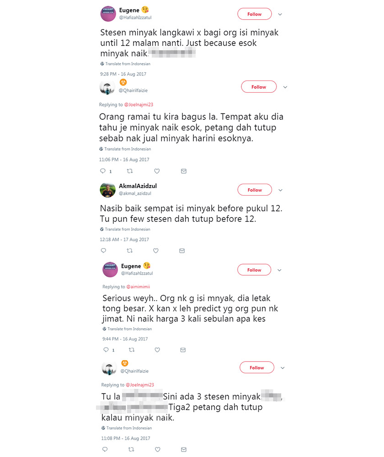Open the @Joelnajmi23 mention link
The height and width of the screenshot is (457, 384).
point(139,105)
